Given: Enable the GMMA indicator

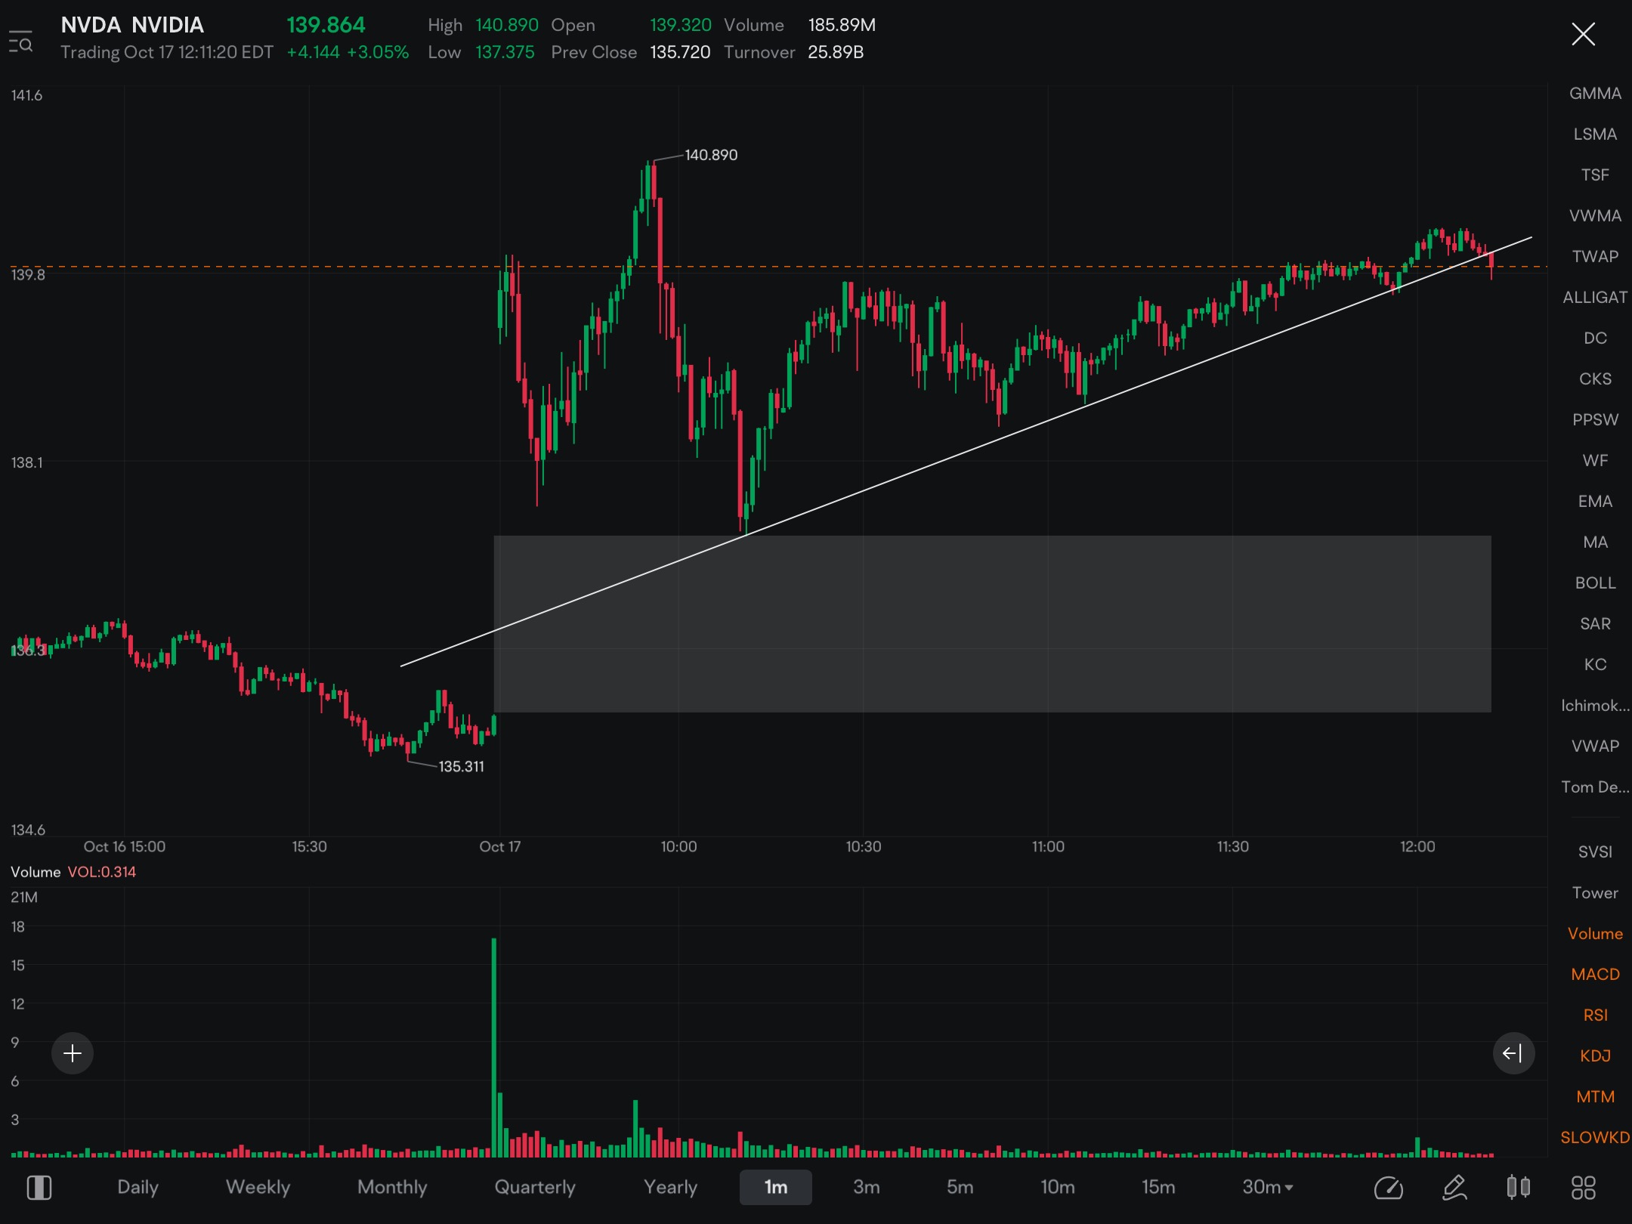Looking at the screenshot, I should (1595, 94).
